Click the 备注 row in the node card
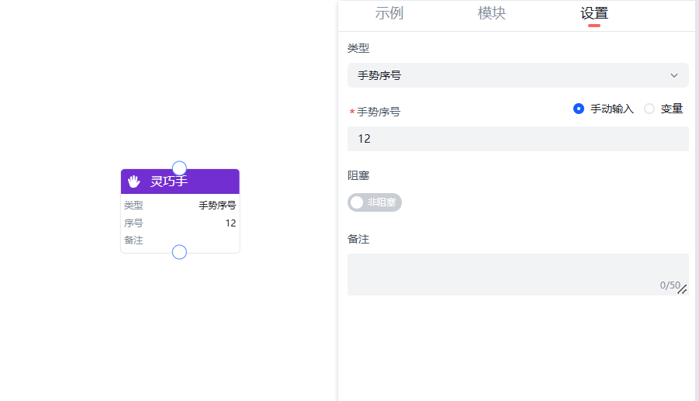Image resolution: width=699 pixels, height=401 pixels. pos(180,240)
